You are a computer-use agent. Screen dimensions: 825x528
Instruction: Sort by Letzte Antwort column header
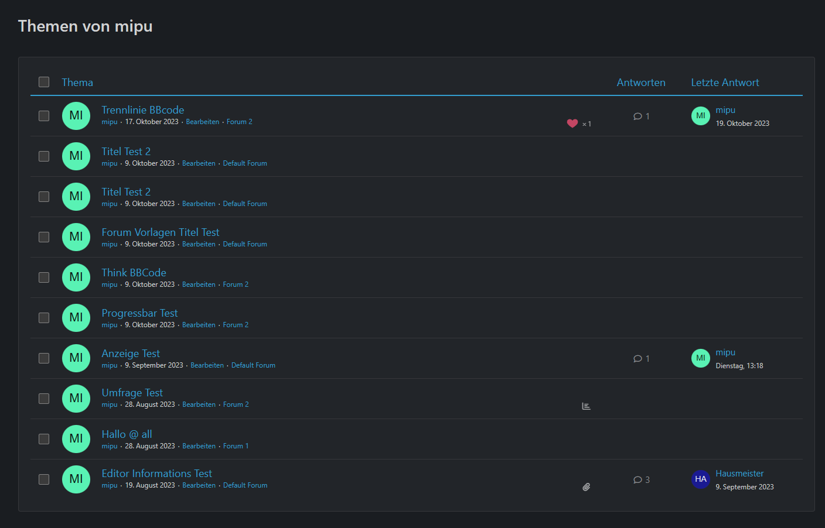724,83
